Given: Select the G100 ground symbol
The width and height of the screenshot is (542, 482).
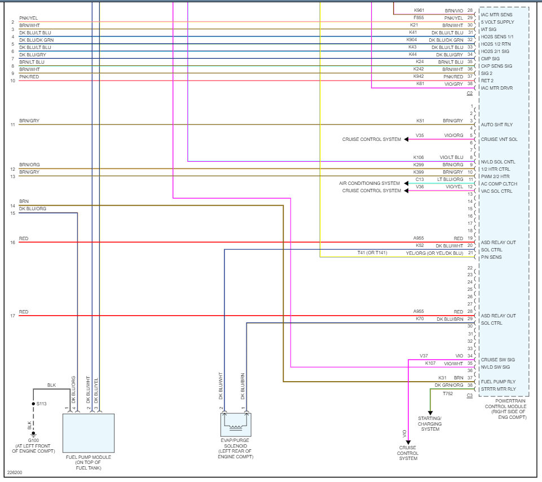Looking at the screenshot, I should tap(33, 434).
